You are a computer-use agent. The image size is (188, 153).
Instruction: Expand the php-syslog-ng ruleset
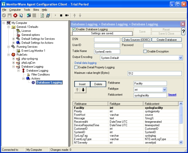(14, 59)
